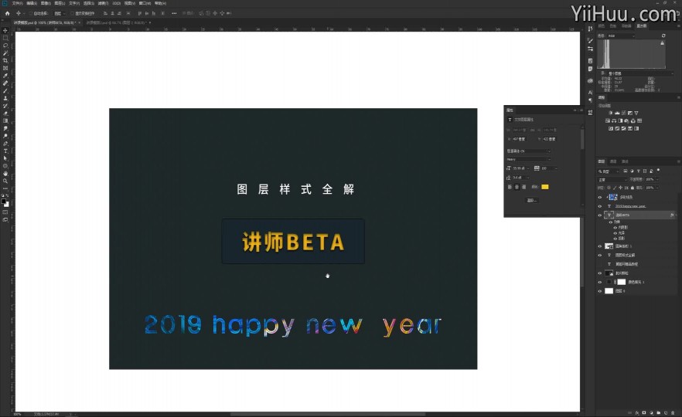This screenshot has width=682, height=417.
Task: Open the 滤镜 (Filter) menu
Action: click(102, 3)
